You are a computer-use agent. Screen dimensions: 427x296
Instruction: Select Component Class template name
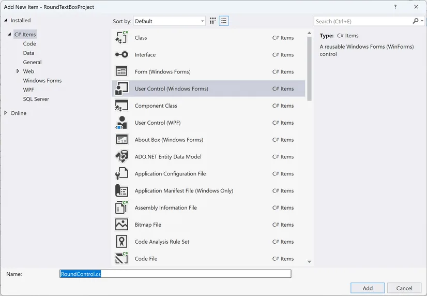point(156,106)
